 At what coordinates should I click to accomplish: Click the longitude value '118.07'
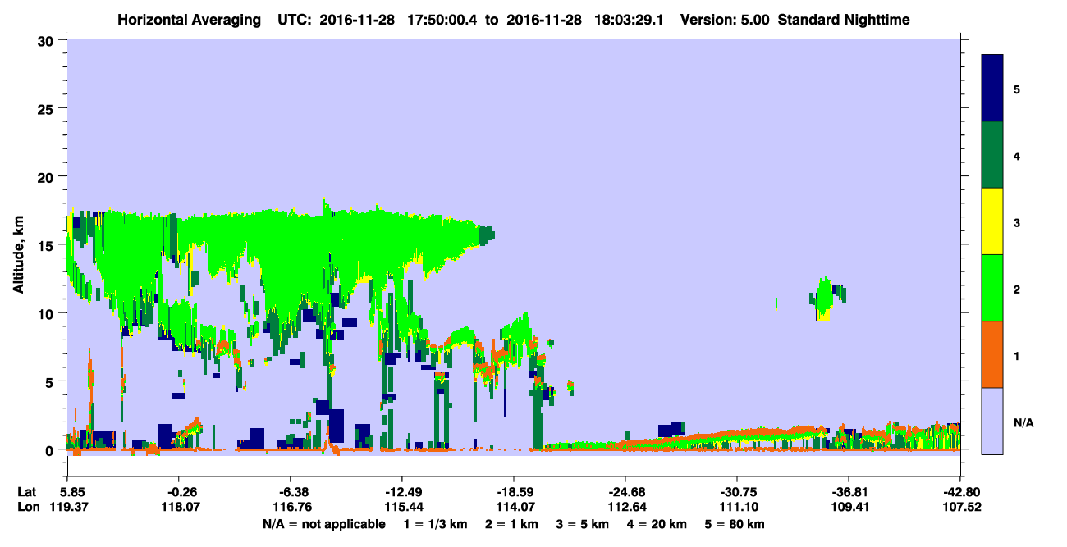click(180, 507)
